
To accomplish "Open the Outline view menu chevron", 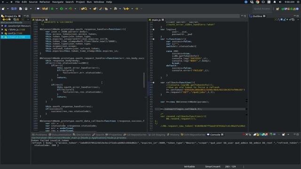I will click(x=298, y=20).
